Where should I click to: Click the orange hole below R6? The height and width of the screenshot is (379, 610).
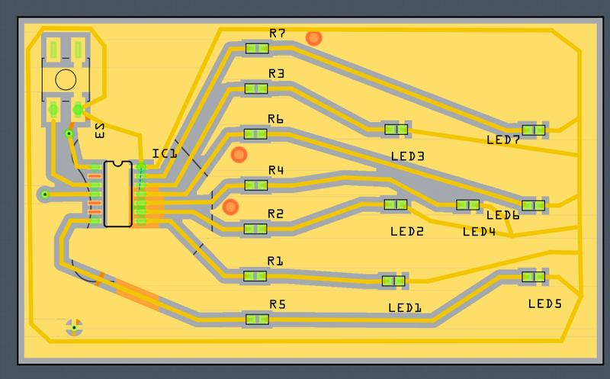[x=239, y=156]
